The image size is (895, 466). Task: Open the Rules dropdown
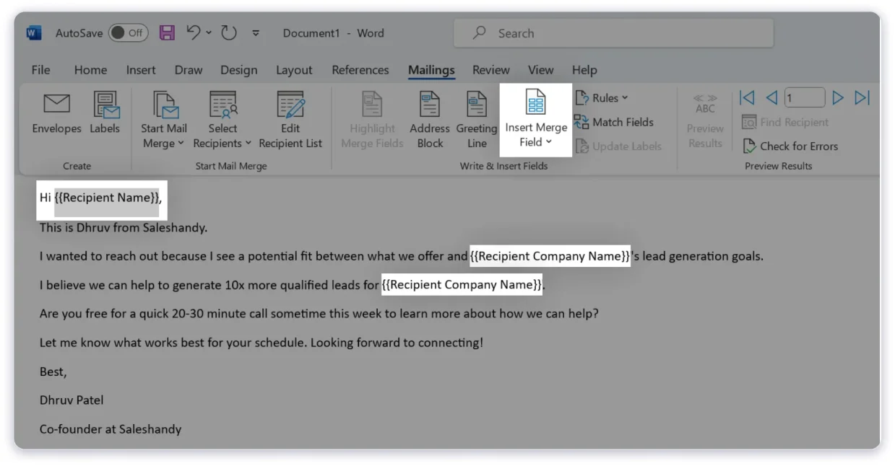602,98
